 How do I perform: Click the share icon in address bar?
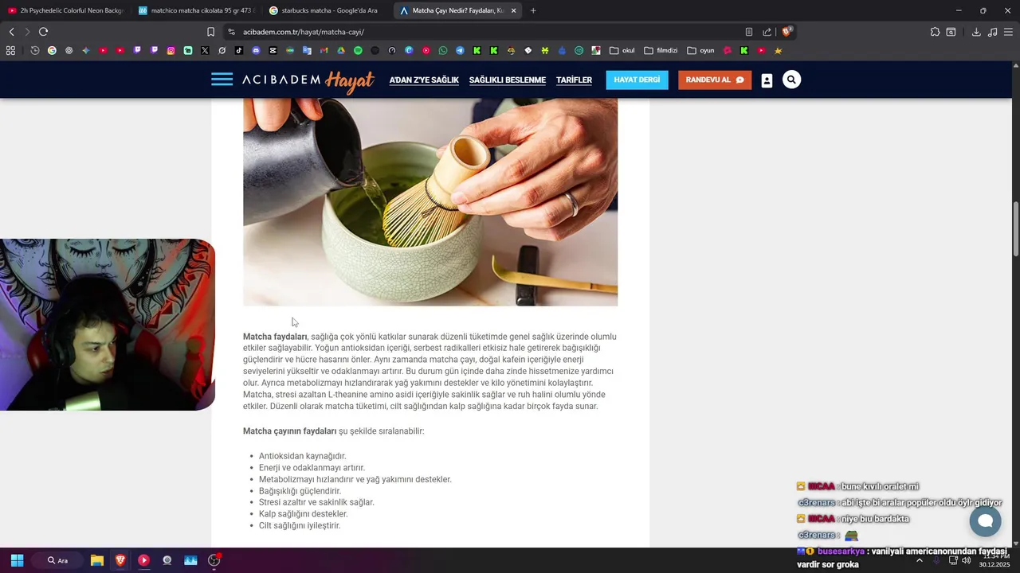point(767,32)
